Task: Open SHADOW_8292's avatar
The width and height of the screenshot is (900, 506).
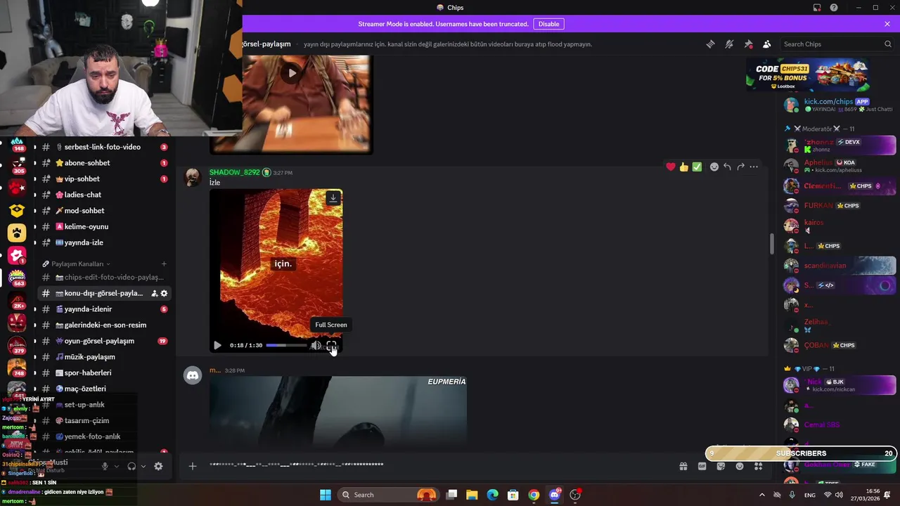Action: (192, 177)
